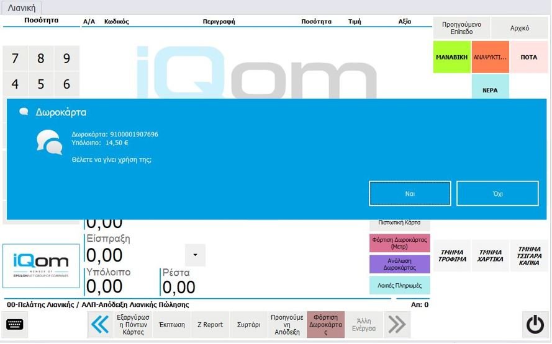Image resolution: width=552 pixels, height=344 pixels.
Task: Choose ΤΜΗΜΑ ΤΡΟΦΙΜΑ department
Action: pos(453,255)
